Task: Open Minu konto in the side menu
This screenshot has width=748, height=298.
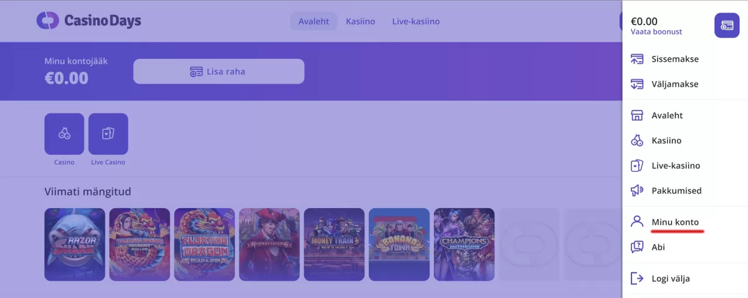Action: [675, 222]
